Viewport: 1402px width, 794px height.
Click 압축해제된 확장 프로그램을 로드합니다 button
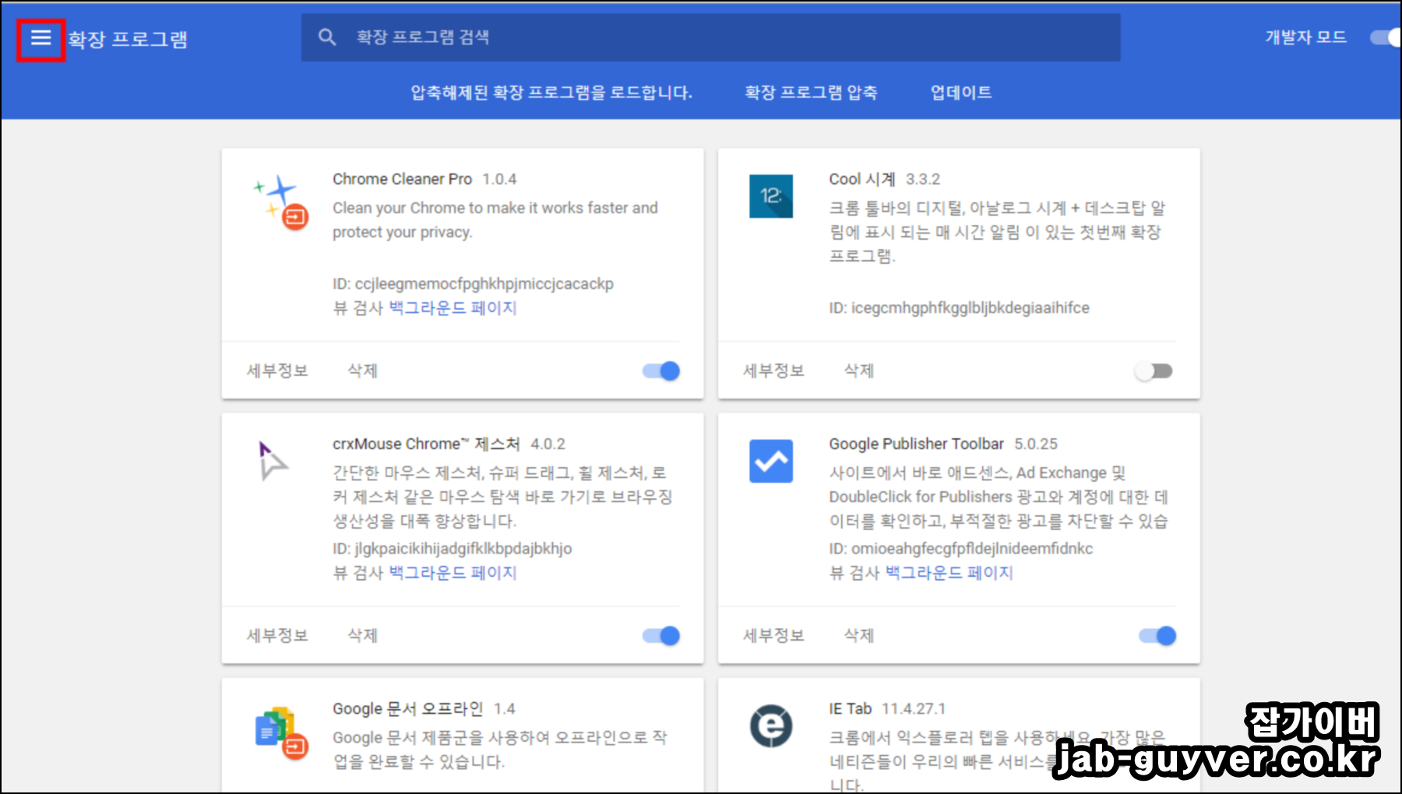coord(551,93)
